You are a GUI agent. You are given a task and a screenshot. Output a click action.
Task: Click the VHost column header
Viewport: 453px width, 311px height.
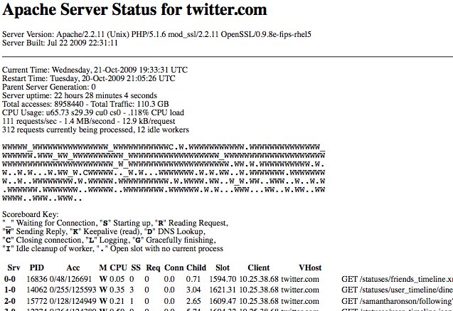(310, 268)
